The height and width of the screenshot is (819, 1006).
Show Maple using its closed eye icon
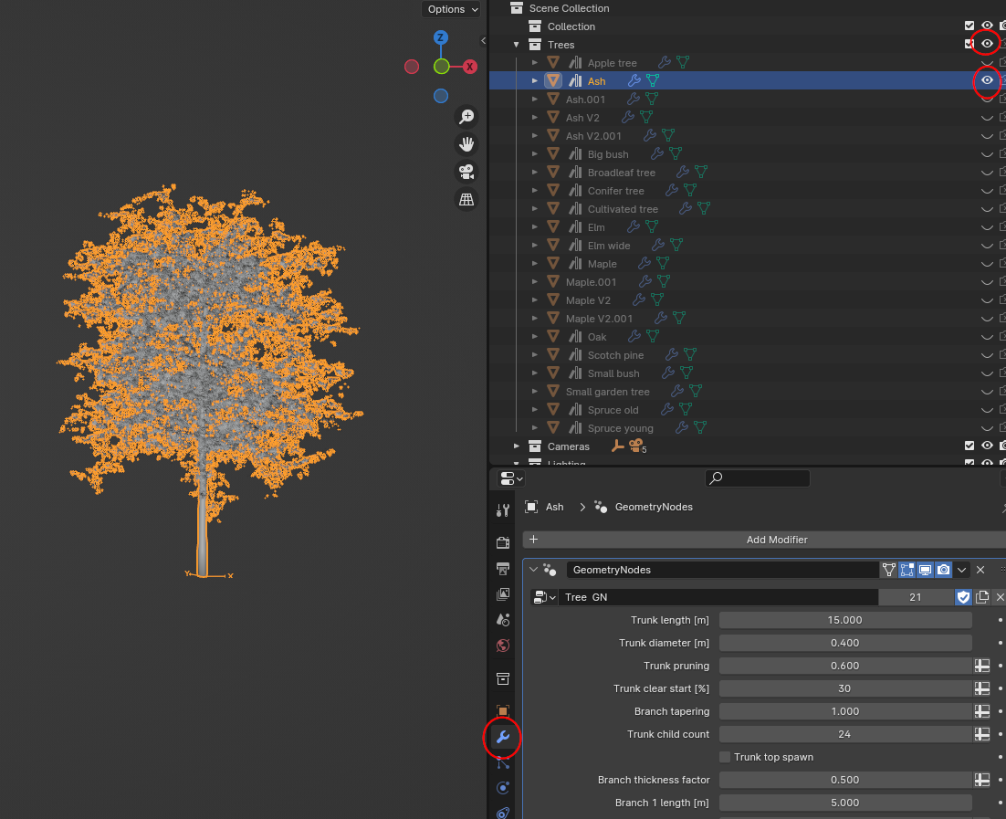pyautogui.click(x=987, y=264)
